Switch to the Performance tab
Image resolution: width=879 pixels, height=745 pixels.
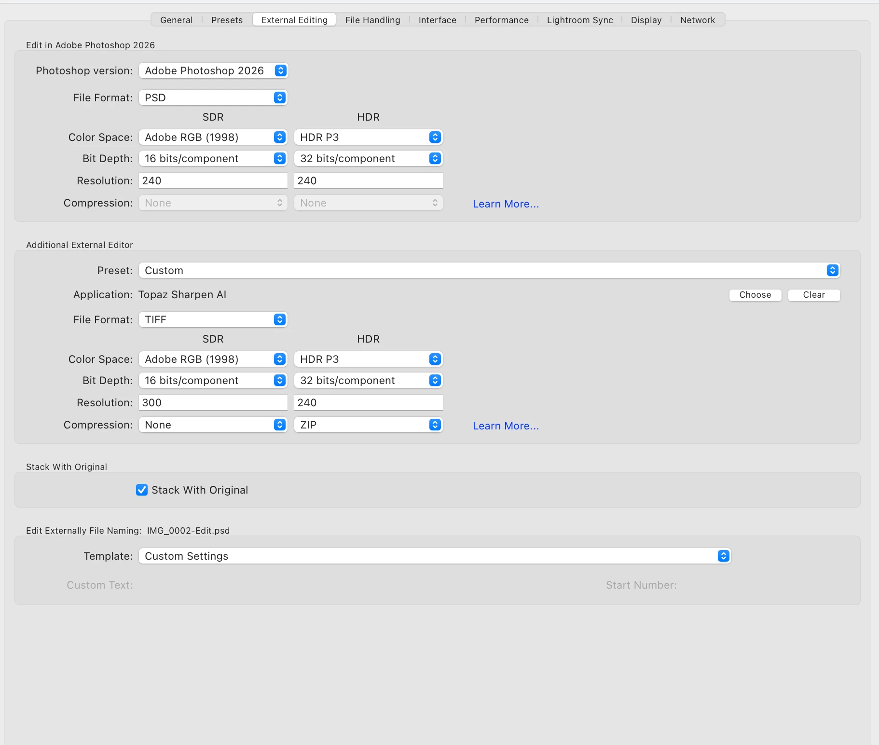point(501,20)
